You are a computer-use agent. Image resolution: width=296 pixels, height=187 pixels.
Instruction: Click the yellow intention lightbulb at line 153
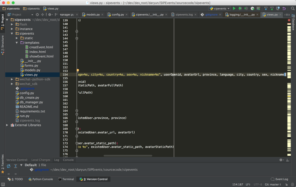tap(78, 70)
